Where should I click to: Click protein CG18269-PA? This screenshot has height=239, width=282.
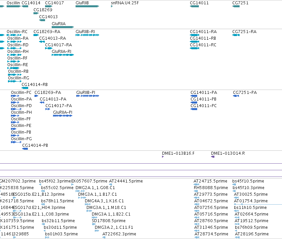point(48,93)
